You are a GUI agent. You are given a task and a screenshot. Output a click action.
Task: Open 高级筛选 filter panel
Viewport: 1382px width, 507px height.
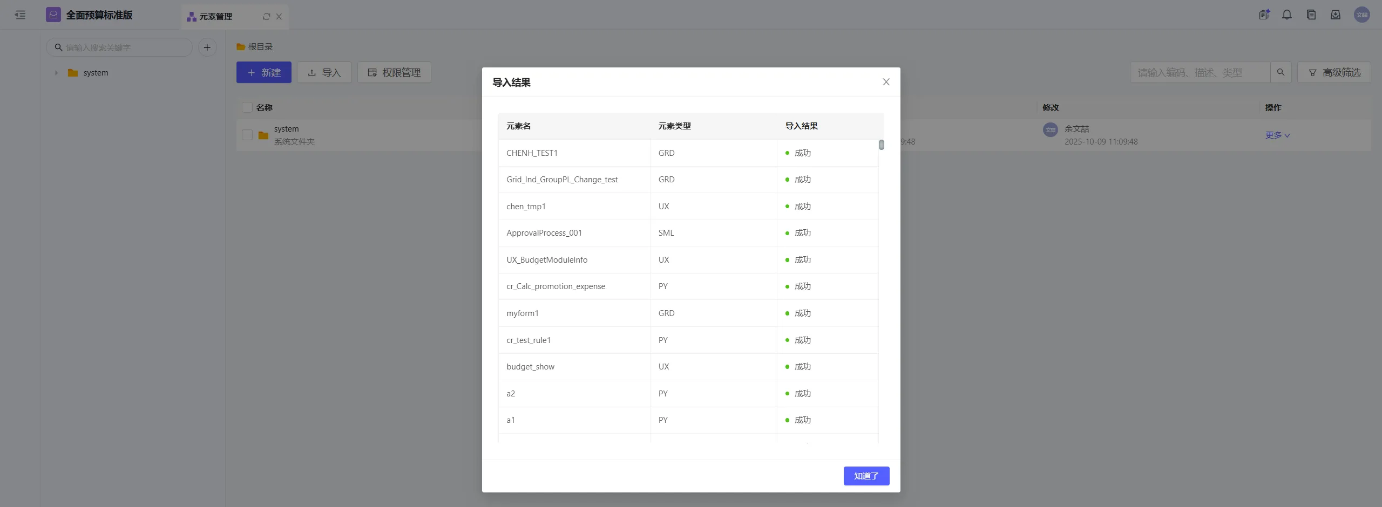click(1333, 72)
